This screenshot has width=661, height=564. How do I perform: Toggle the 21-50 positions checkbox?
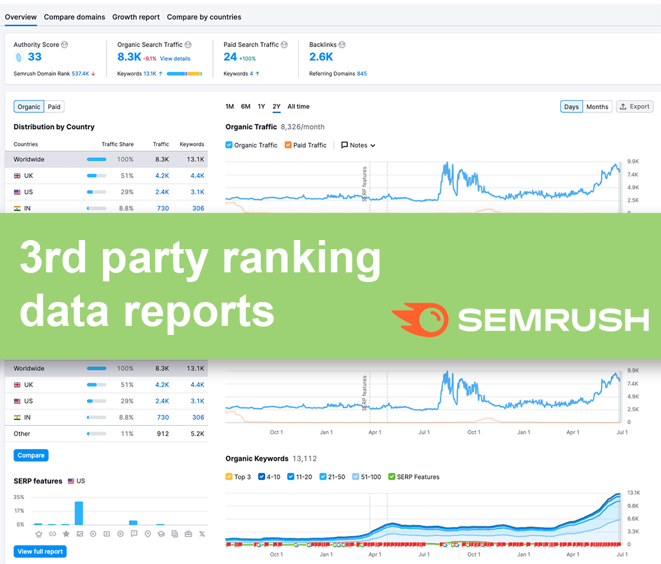tap(323, 477)
